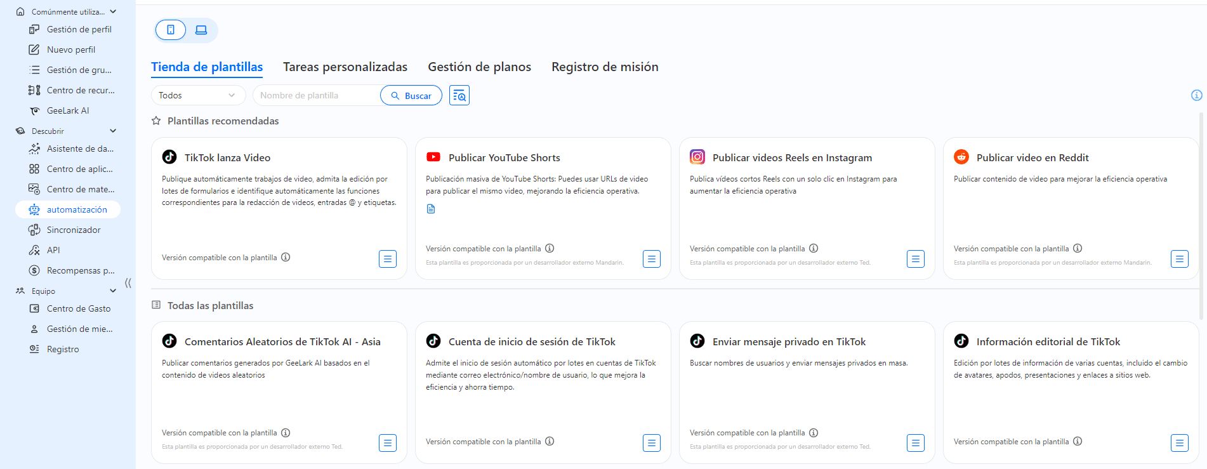
Task: Collapse the Equipo sidebar section
Action: (113, 291)
